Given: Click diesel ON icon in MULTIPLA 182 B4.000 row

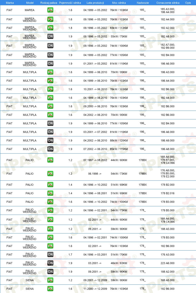Looking at the screenshot, I should (x=50, y=123).
